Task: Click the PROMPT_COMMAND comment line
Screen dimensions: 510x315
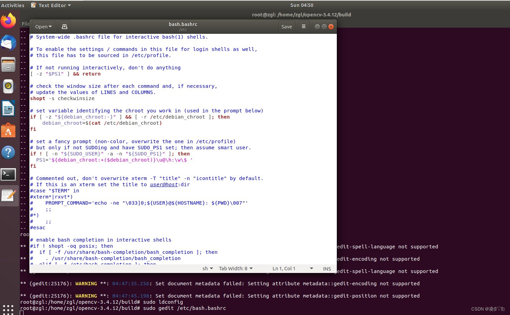Action: 139,203
